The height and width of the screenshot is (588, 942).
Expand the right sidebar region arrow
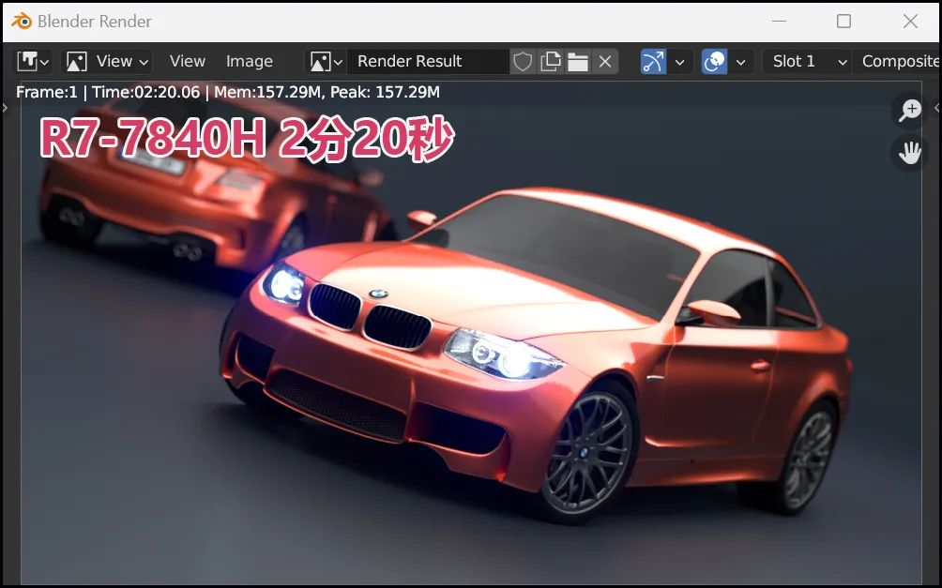click(937, 108)
